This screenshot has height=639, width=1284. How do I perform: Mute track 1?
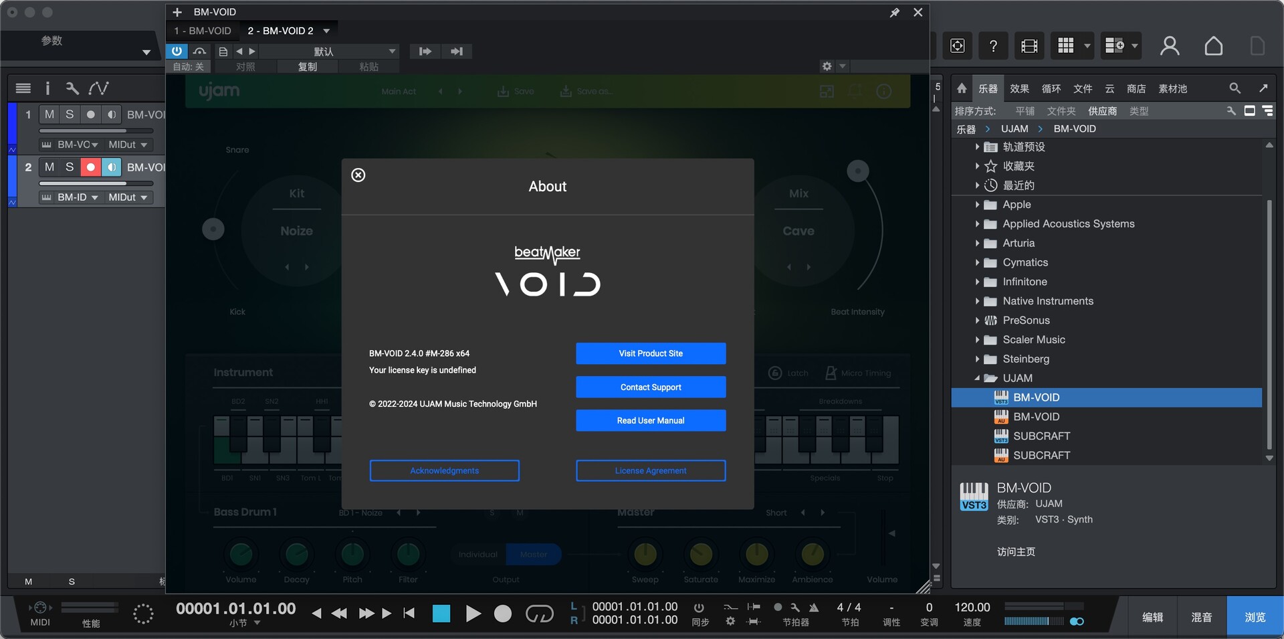click(49, 114)
